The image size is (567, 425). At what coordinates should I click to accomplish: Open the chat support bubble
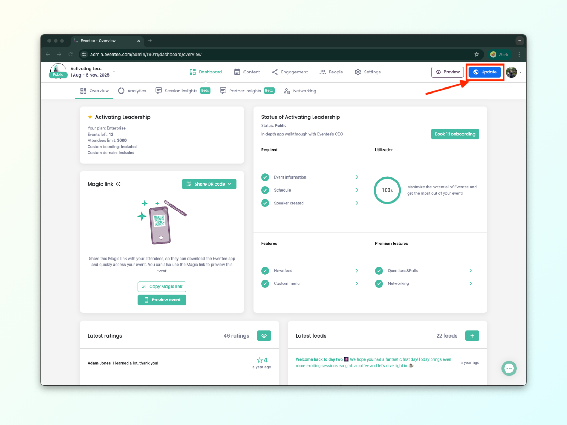(x=509, y=368)
